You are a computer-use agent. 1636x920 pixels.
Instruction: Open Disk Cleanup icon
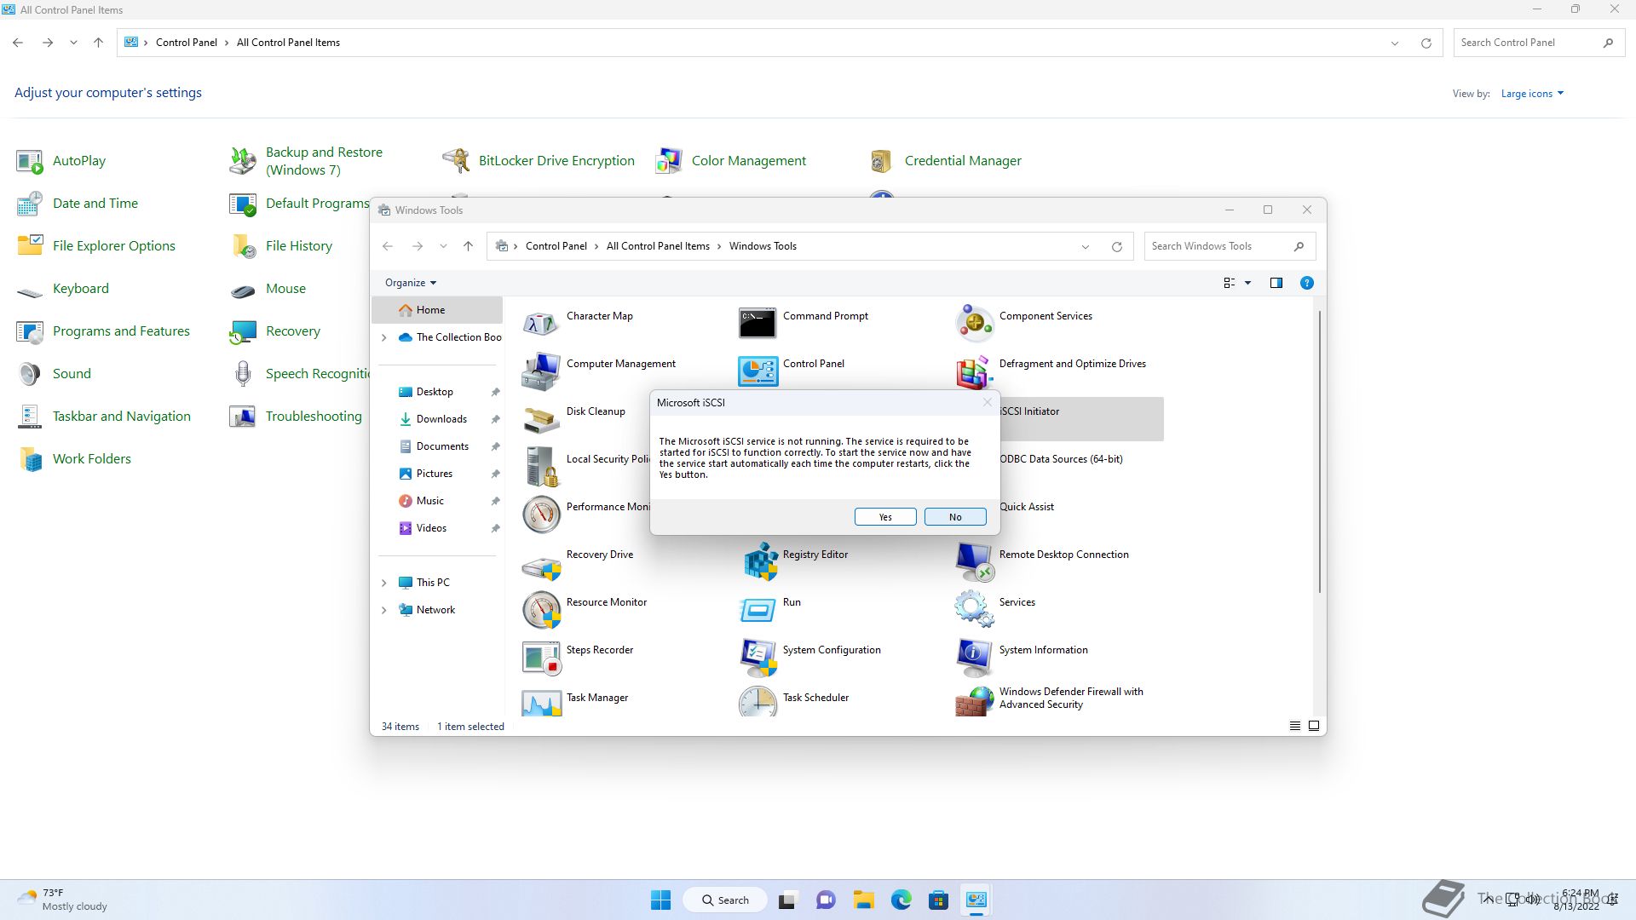pyautogui.click(x=541, y=419)
